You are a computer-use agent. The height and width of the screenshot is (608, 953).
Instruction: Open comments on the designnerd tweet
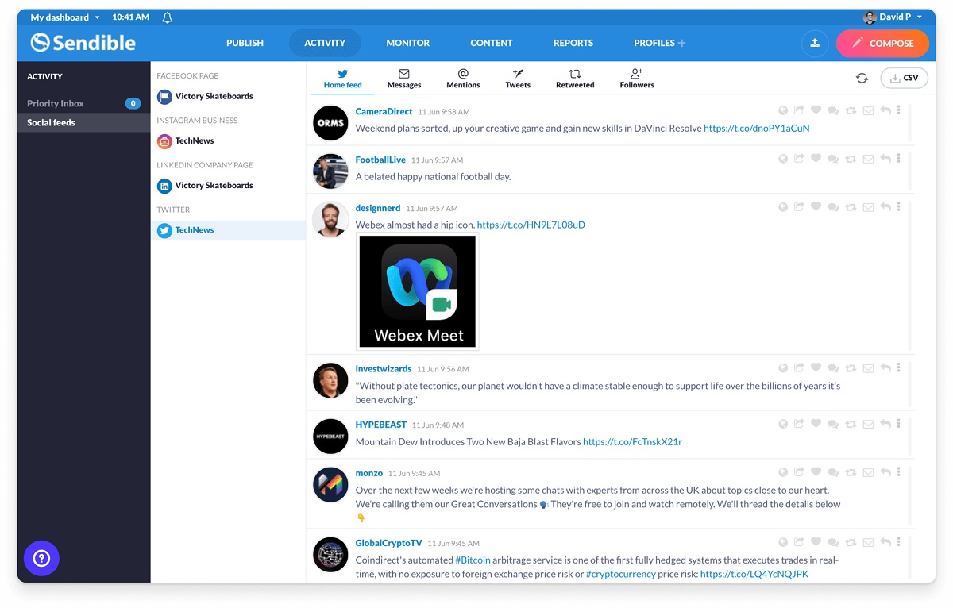pos(833,208)
